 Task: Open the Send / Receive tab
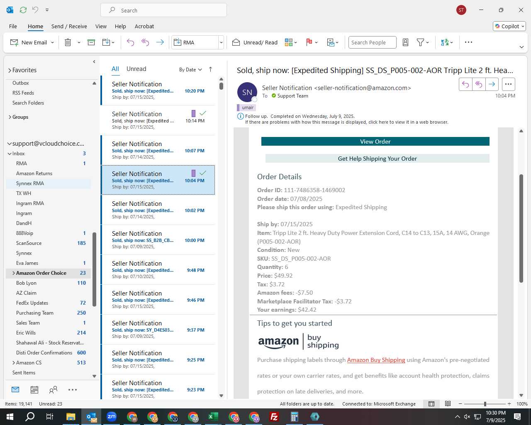click(69, 26)
